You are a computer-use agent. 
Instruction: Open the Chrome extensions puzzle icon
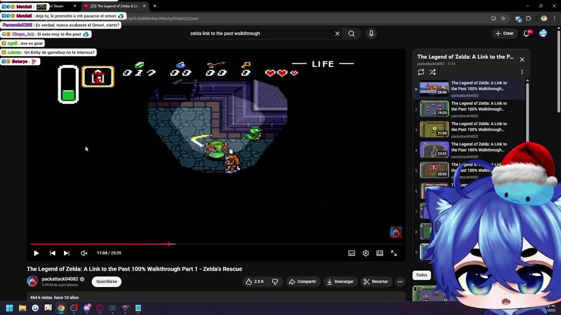pyautogui.click(x=528, y=18)
